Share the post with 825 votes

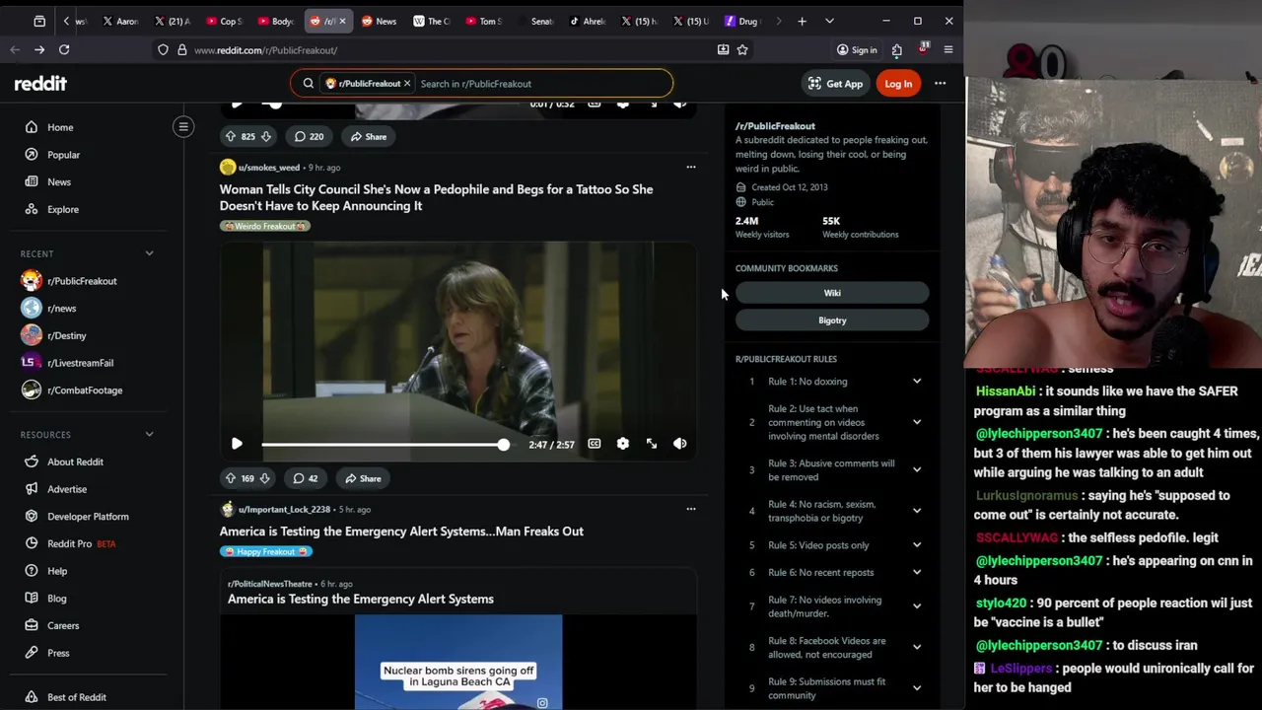click(368, 137)
